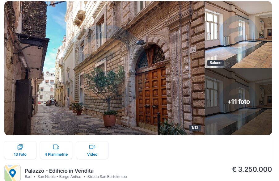Viewport: 279px width, 181px height.
Task: Click the € 3.250.000 price
Action: (x=252, y=169)
